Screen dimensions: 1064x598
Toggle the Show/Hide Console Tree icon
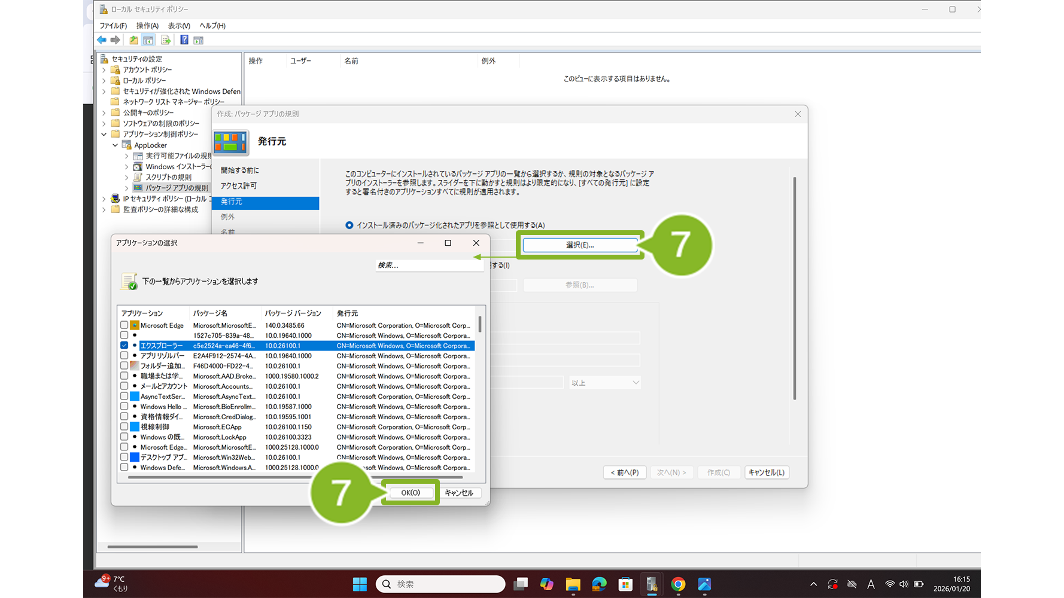(x=148, y=40)
